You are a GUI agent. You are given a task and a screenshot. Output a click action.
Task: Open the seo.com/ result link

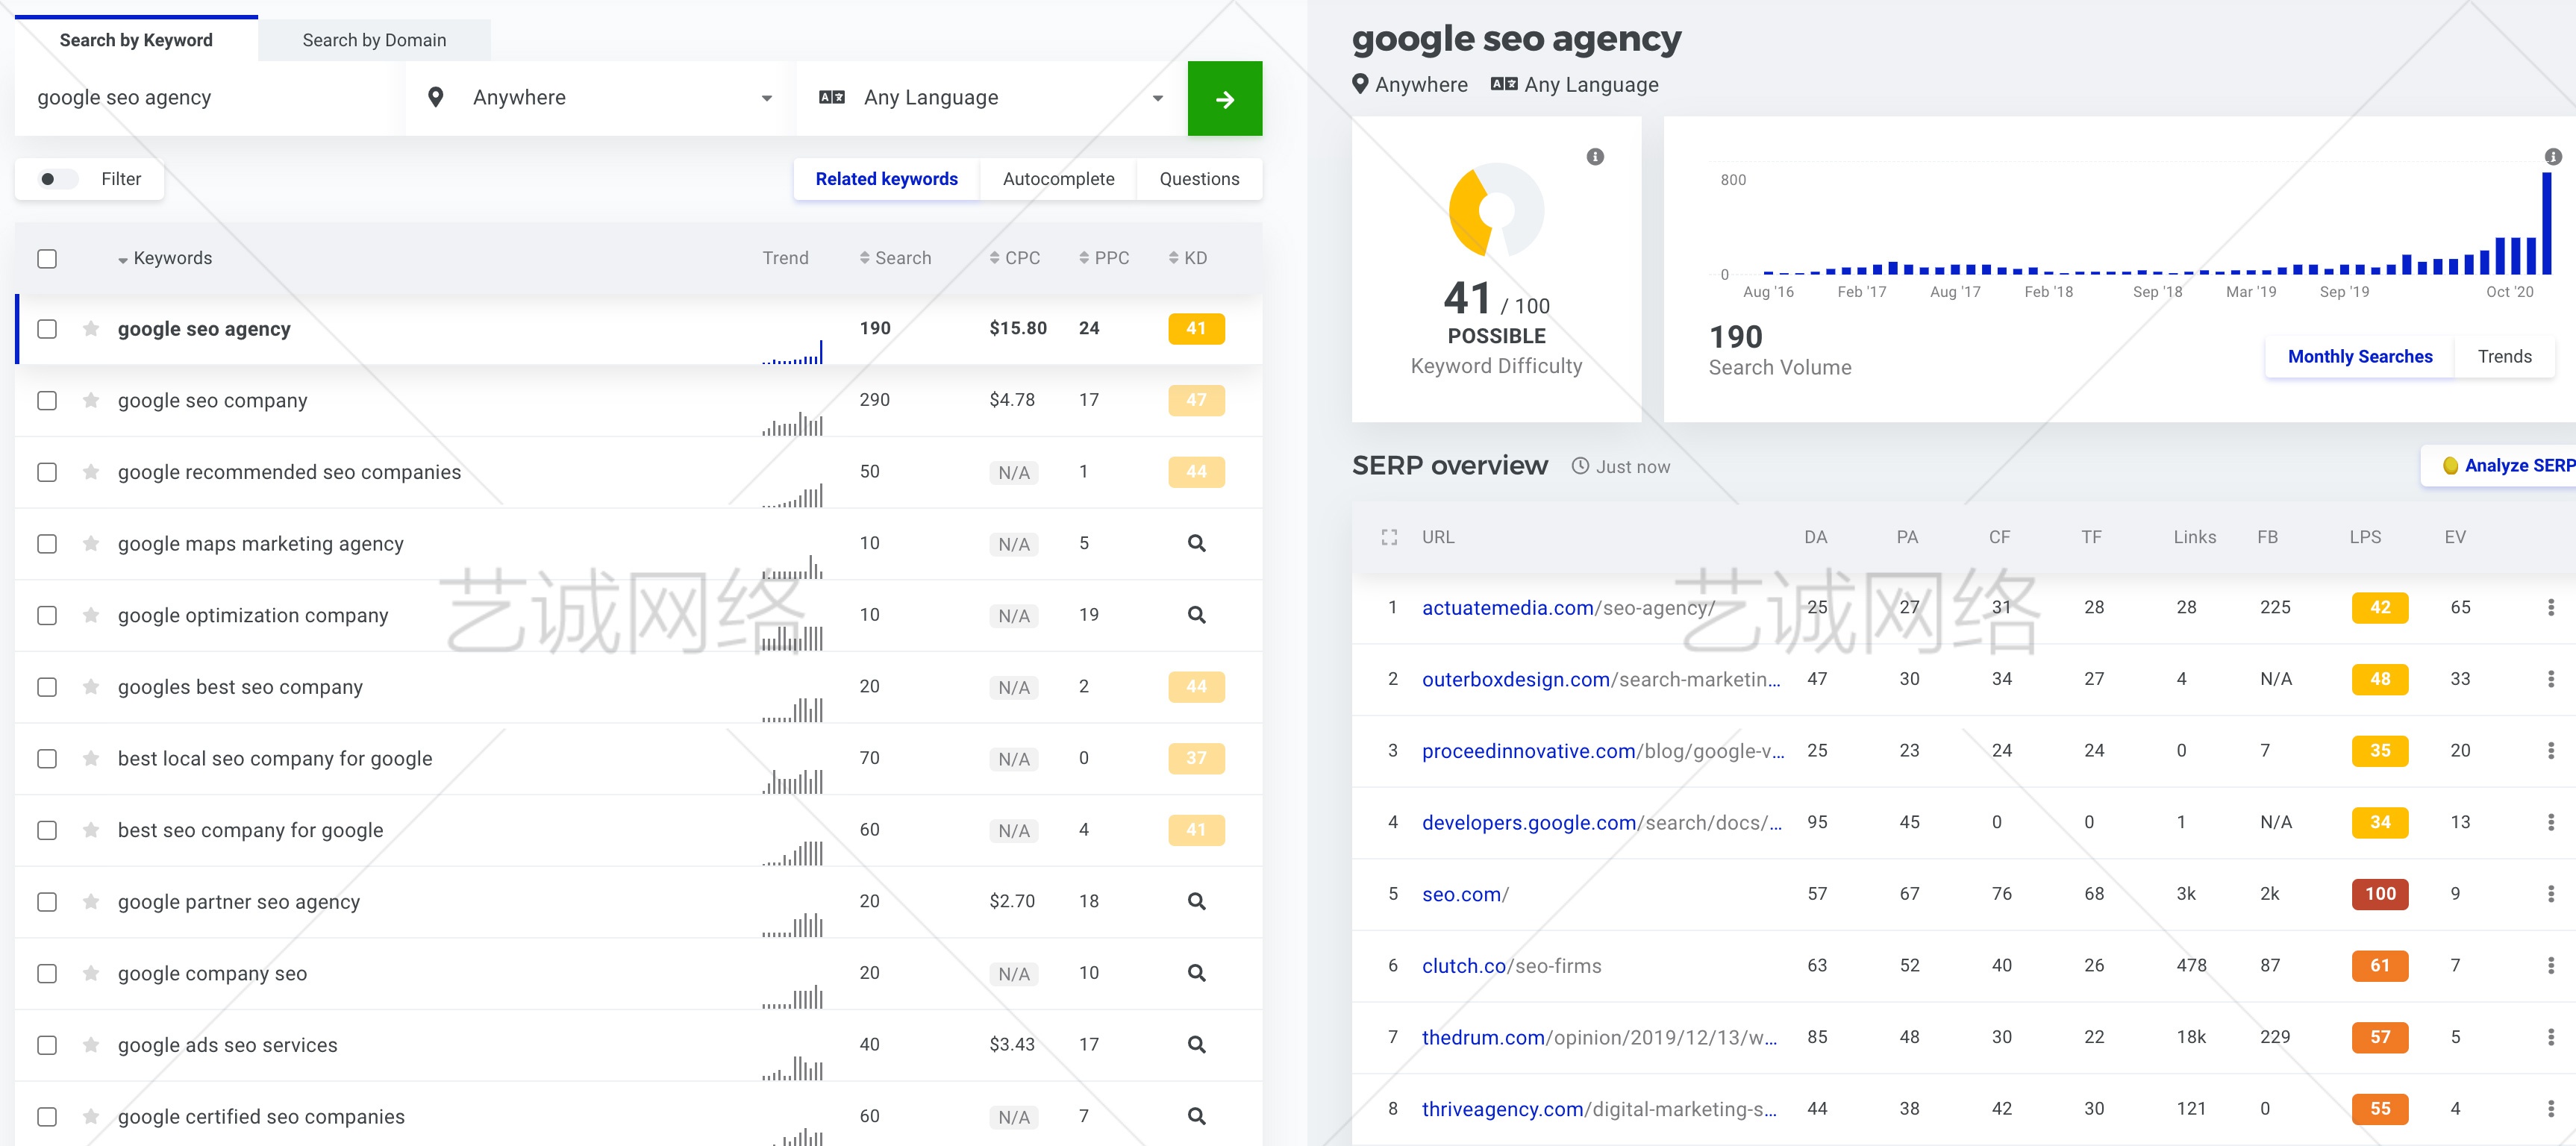pos(1465,895)
